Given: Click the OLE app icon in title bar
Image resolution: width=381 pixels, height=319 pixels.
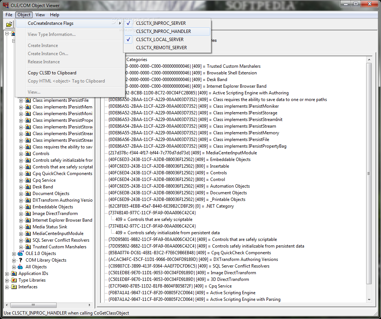Looking at the screenshot, I should click(6, 5).
